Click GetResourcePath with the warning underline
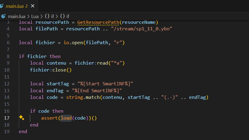 [x=98, y=22]
